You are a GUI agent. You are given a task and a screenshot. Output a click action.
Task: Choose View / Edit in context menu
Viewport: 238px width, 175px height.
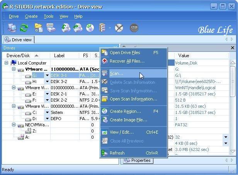tap(134, 132)
